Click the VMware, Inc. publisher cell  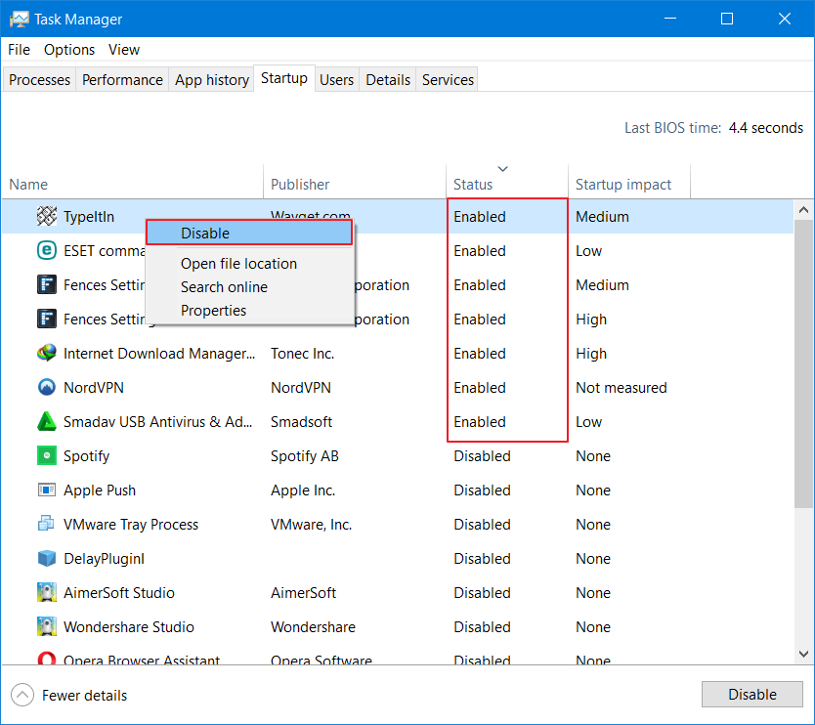pyautogui.click(x=311, y=525)
